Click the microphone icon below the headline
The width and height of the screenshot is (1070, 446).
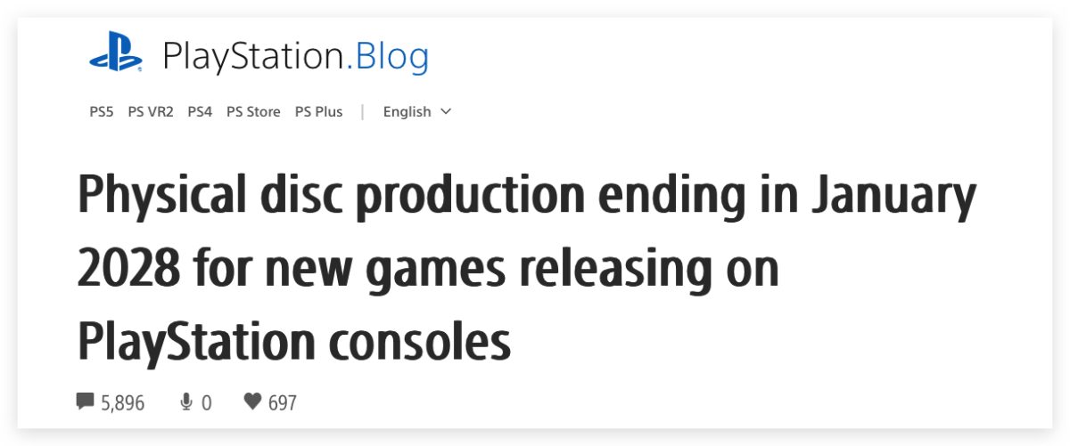186,402
